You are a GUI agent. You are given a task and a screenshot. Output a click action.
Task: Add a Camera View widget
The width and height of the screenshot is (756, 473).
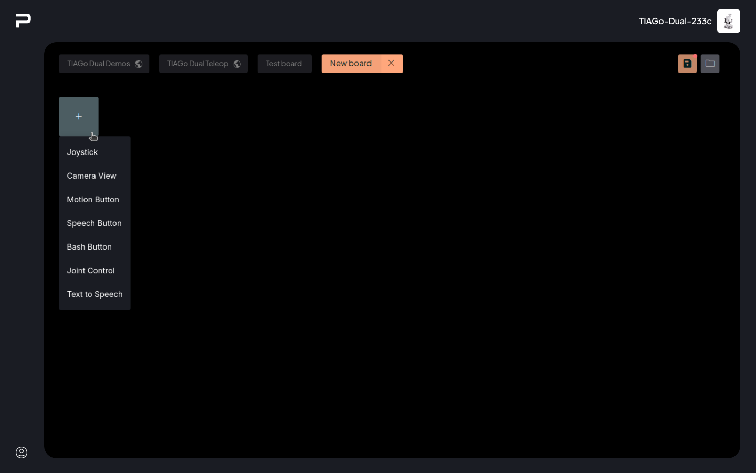[x=91, y=176]
